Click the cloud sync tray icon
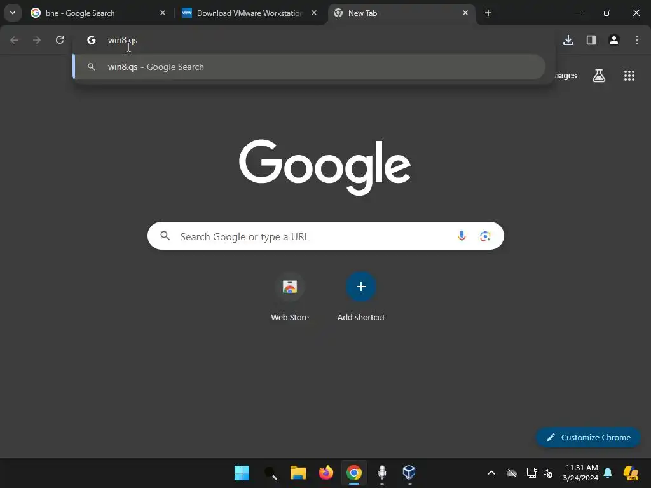Viewport: 651px width, 488px height. 512,473
